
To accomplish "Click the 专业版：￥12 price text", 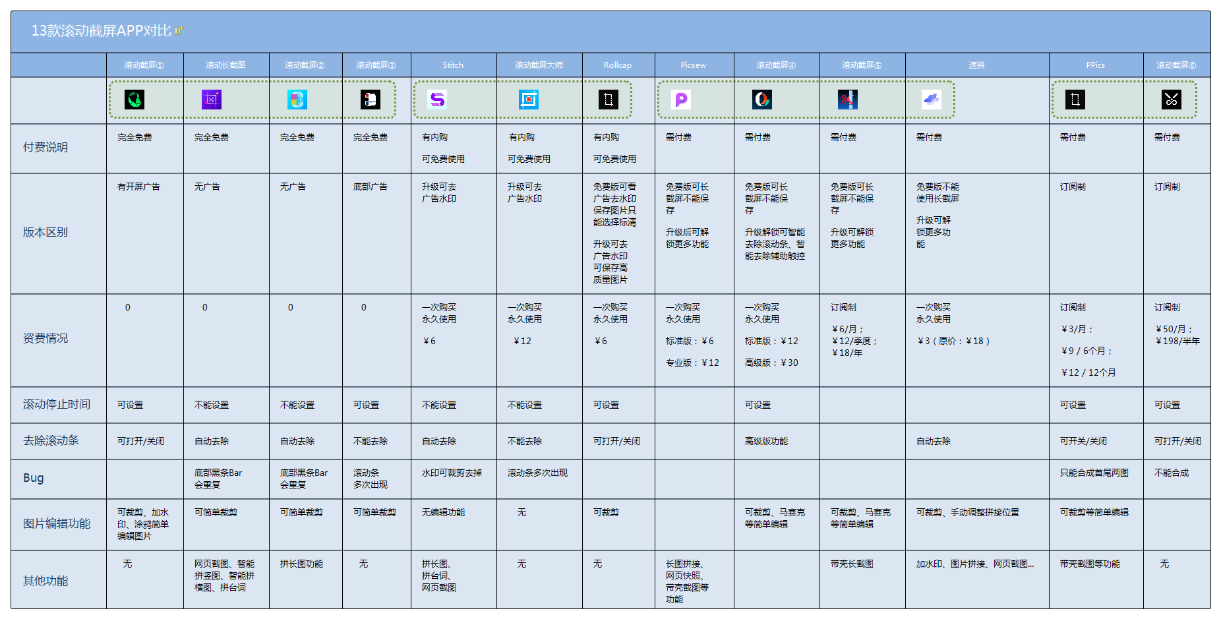I will (x=692, y=363).
